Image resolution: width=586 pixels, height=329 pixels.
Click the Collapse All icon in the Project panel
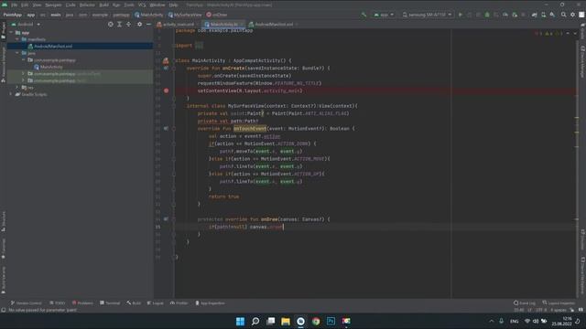click(x=128, y=25)
